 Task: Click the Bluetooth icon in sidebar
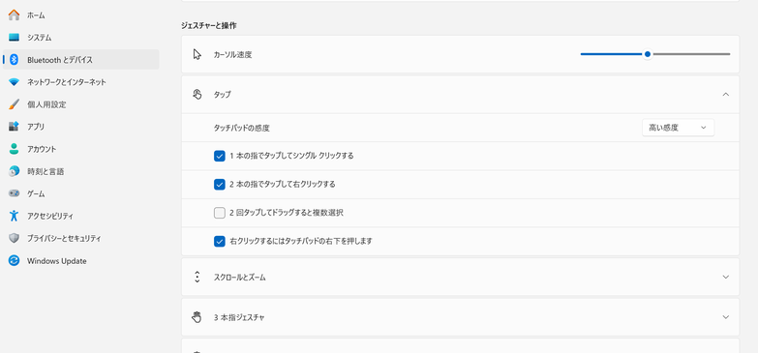14,59
